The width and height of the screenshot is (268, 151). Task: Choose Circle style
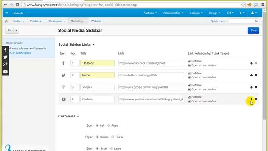click(x=113, y=137)
